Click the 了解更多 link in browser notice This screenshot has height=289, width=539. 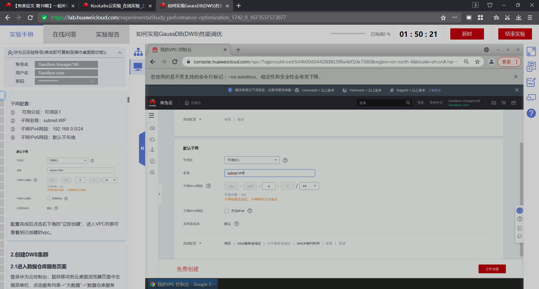click(x=435, y=90)
